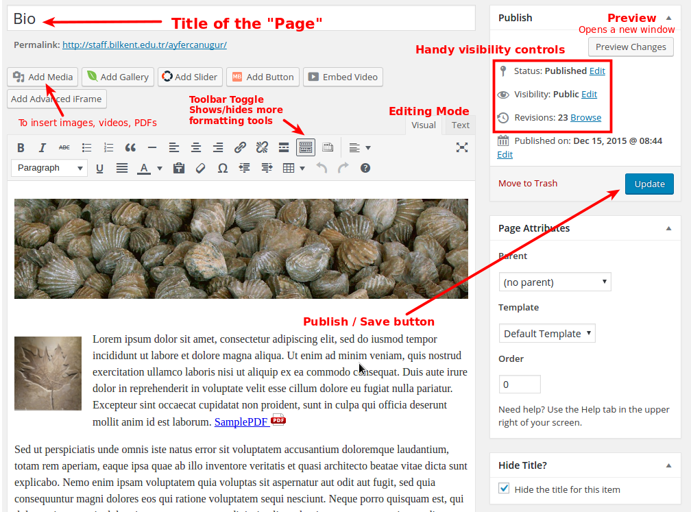This screenshot has width=691, height=512.
Task: Apply Italic formatting
Action: click(43, 147)
